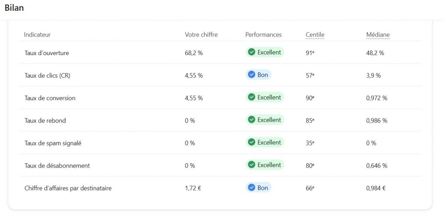Image resolution: width=444 pixels, height=217 pixels.
Task: Click the green check icon for Taux de rebond
Action: 251,120
